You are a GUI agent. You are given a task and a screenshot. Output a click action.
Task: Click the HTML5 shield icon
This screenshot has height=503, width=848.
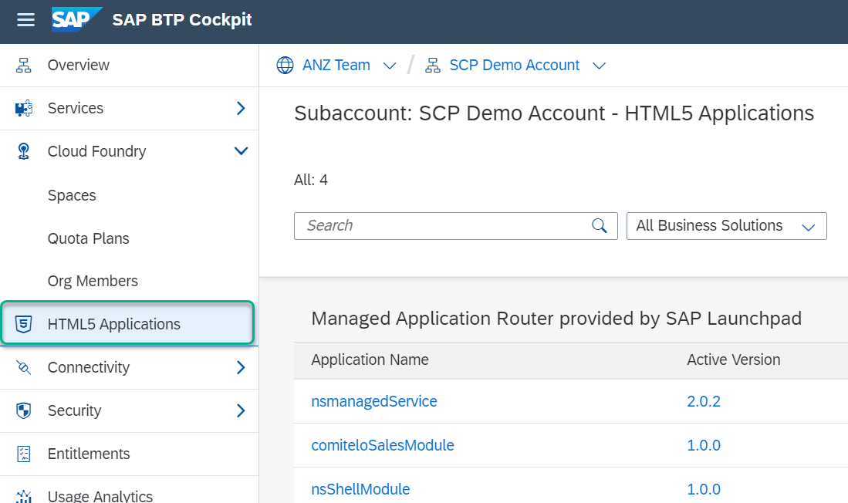point(23,324)
